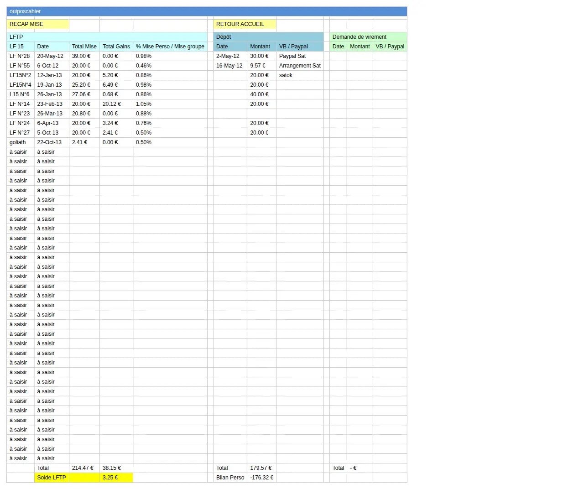Select the 27.06 € total mise cell
The height and width of the screenshot is (489, 584).
84,94
